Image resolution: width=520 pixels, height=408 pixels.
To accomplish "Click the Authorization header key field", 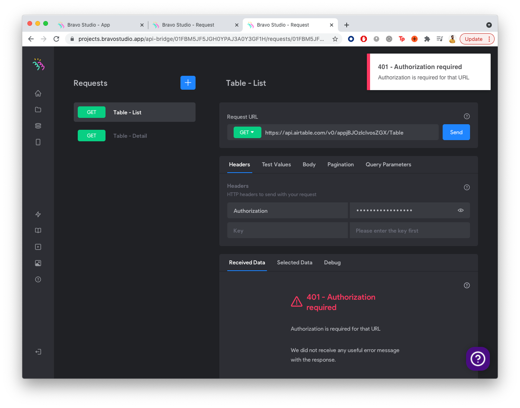I will coord(288,210).
